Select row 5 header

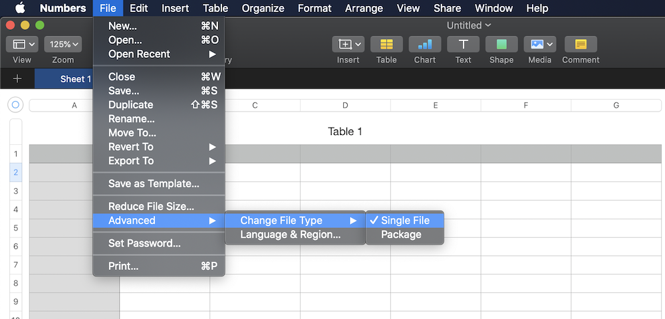pos(16,228)
